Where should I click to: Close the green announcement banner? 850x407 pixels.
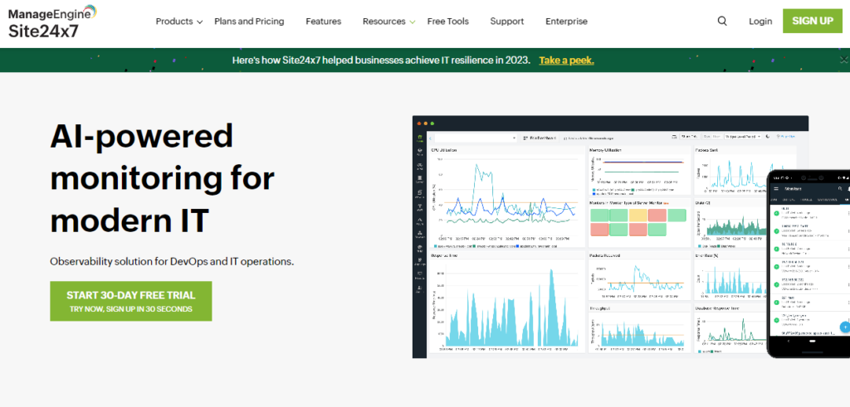[x=843, y=60]
